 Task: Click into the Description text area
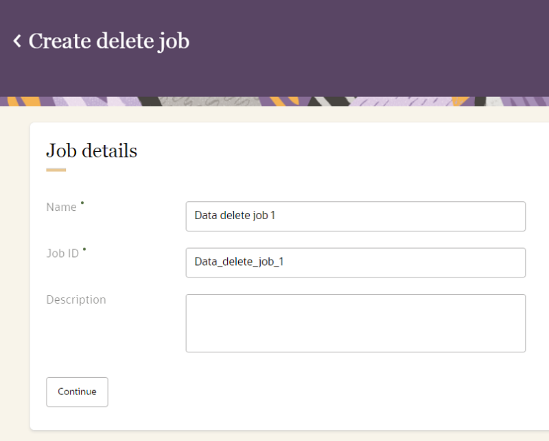click(355, 323)
